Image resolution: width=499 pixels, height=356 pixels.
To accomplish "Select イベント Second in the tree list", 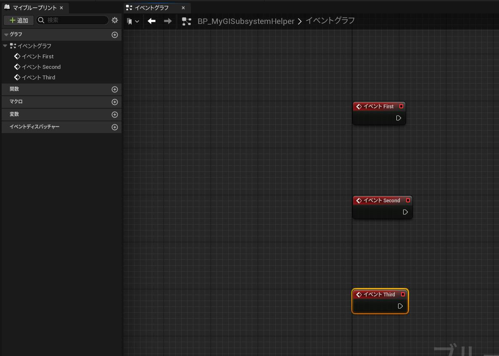I will (41, 67).
